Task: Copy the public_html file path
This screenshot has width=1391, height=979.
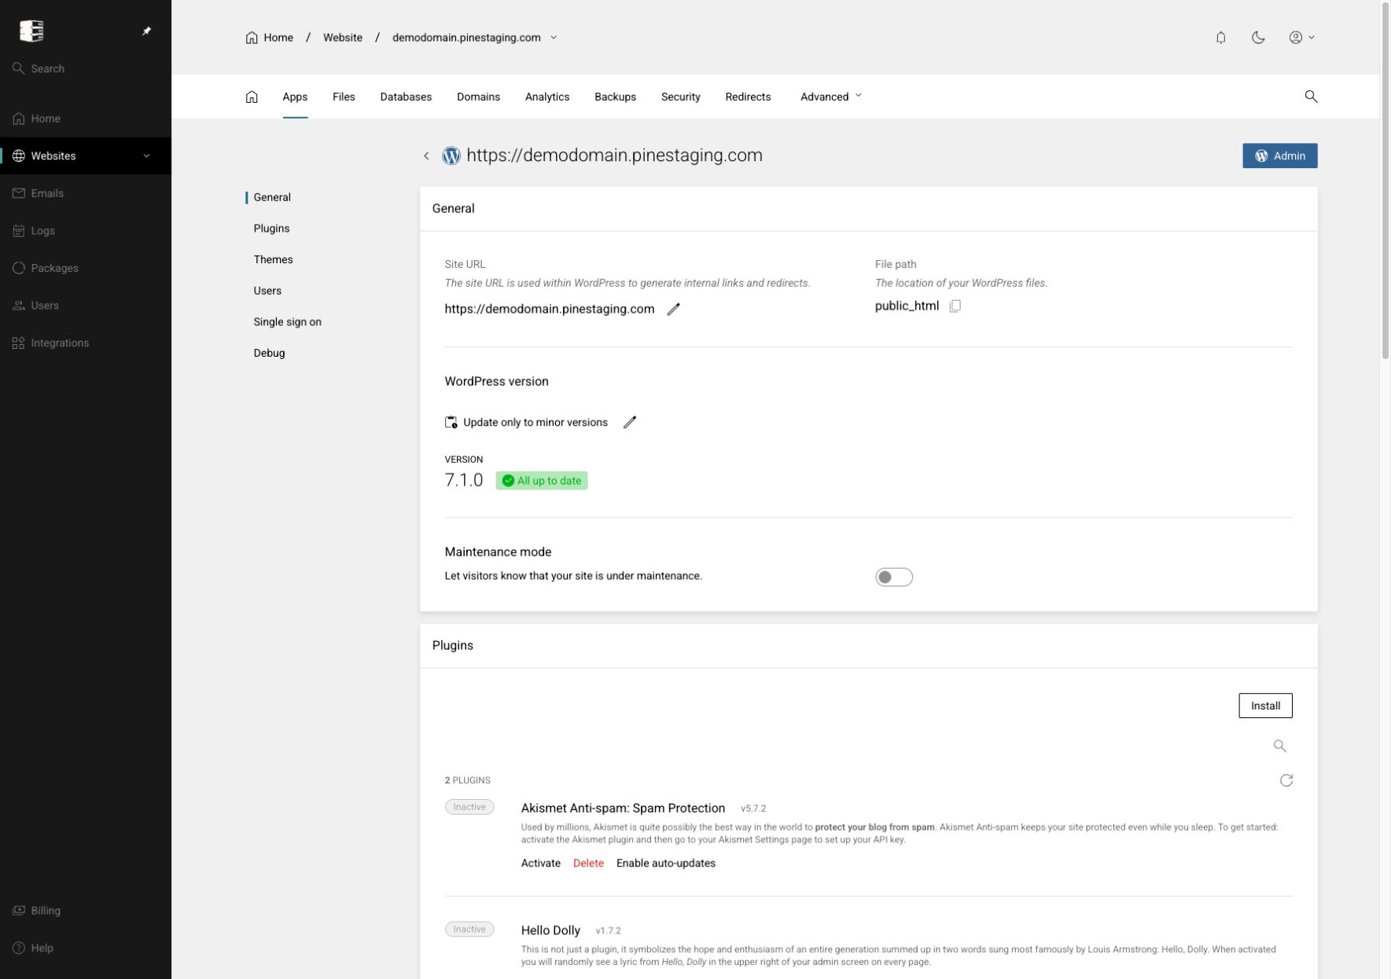Action: point(955,306)
